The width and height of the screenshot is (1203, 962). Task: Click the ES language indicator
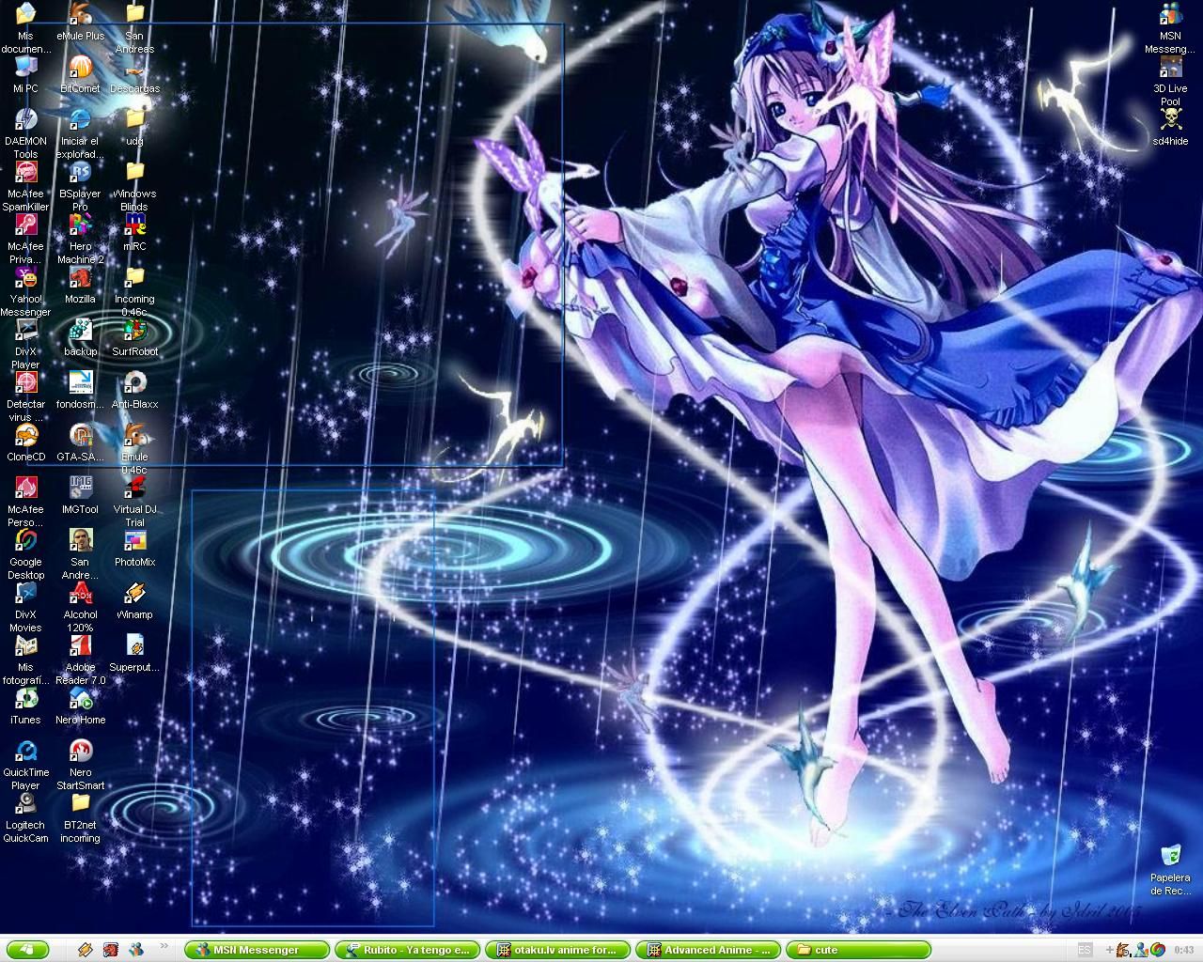(x=1084, y=950)
